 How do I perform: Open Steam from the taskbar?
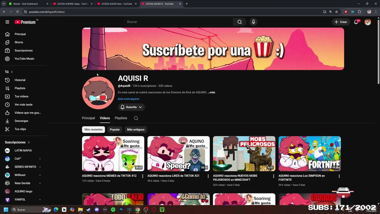(x=88, y=210)
